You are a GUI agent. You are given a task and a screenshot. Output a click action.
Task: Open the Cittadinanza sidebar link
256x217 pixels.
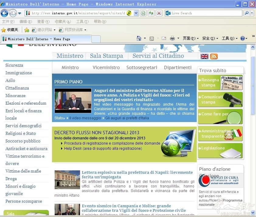tap(17, 88)
